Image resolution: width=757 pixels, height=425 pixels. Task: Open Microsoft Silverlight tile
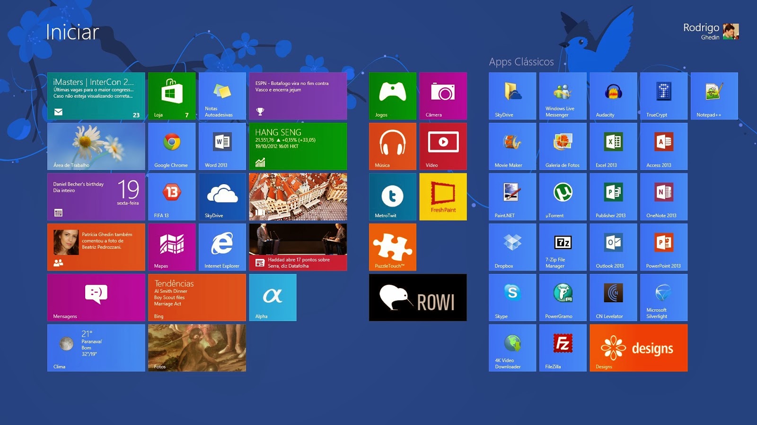coord(664,297)
